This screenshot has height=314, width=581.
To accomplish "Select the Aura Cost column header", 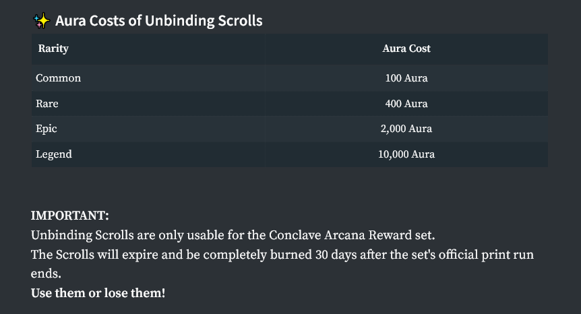I will pyautogui.click(x=406, y=49).
